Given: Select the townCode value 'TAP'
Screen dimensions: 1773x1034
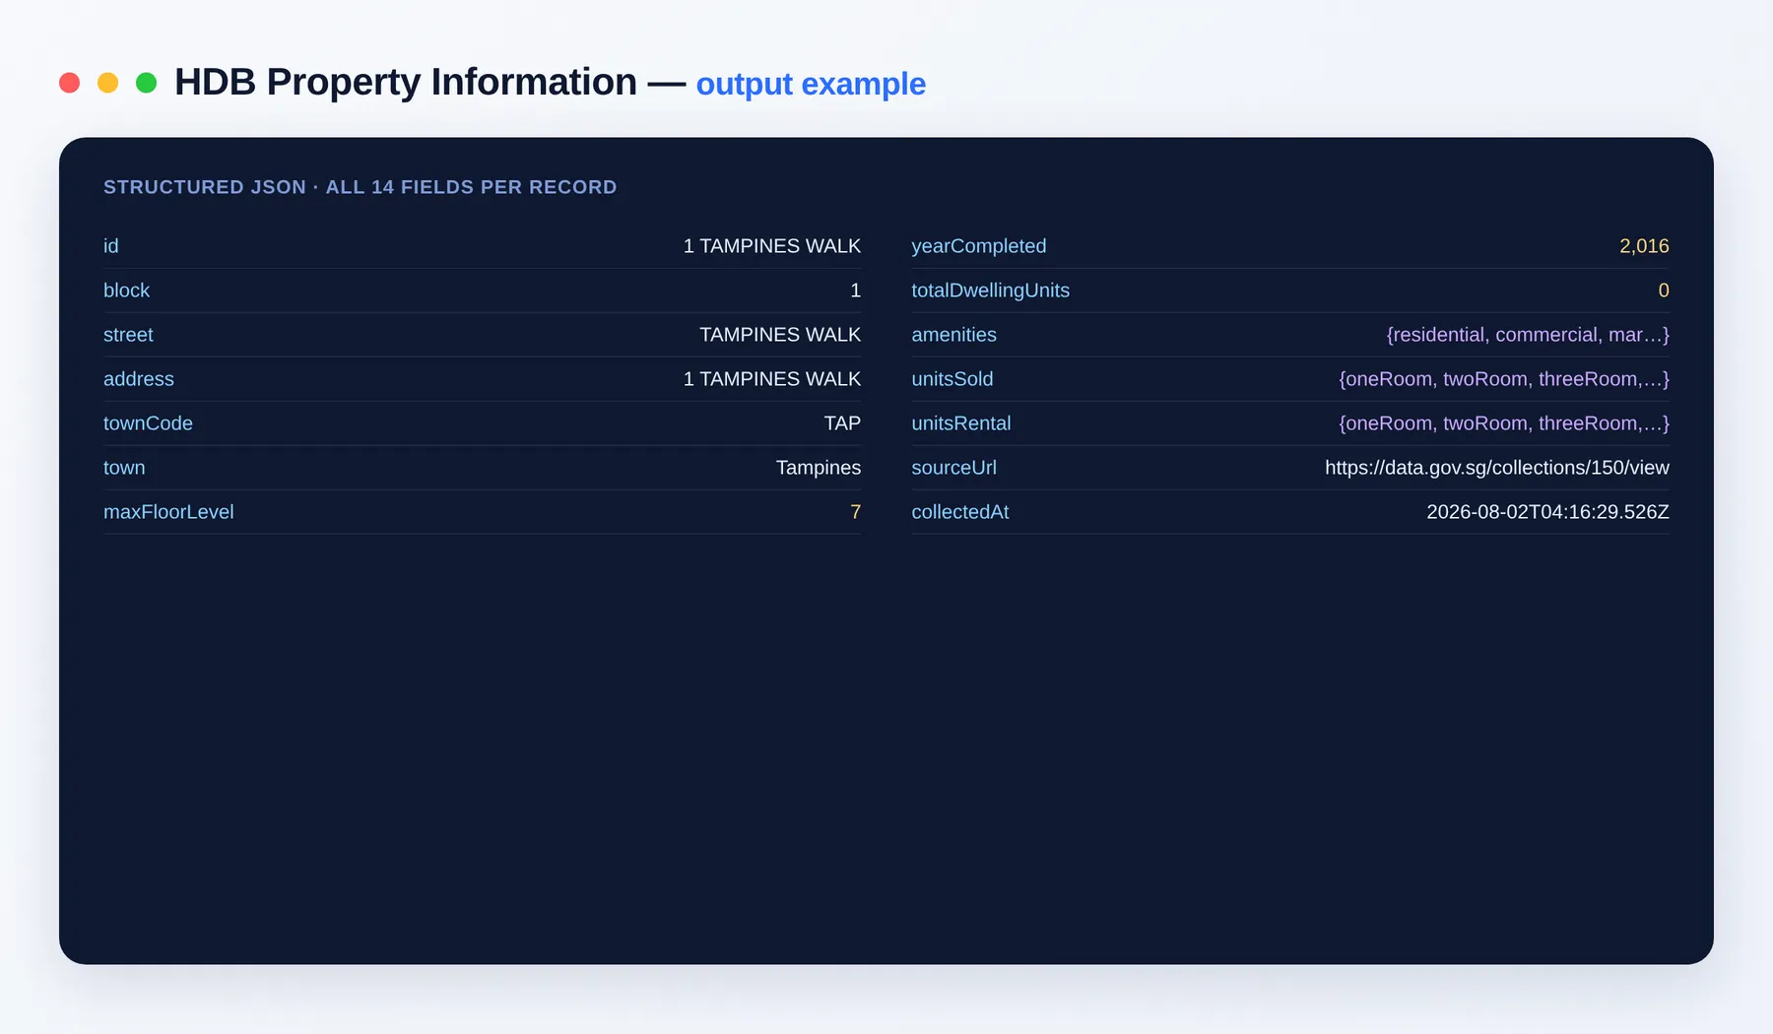Looking at the screenshot, I should (x=842, y=423).
